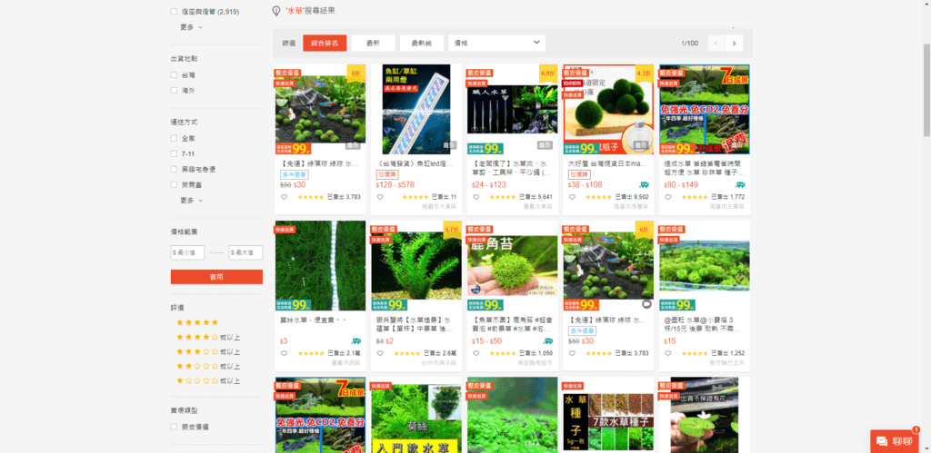The image size is (931, 453).
Task: Filter by four stars 或以上
Action: pos(208,337)
